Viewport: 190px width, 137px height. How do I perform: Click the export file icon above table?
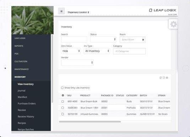pyautogui.click(x=164, y=78)
